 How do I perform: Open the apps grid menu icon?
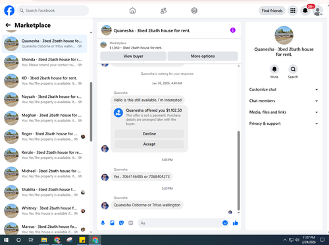(293, 11)
